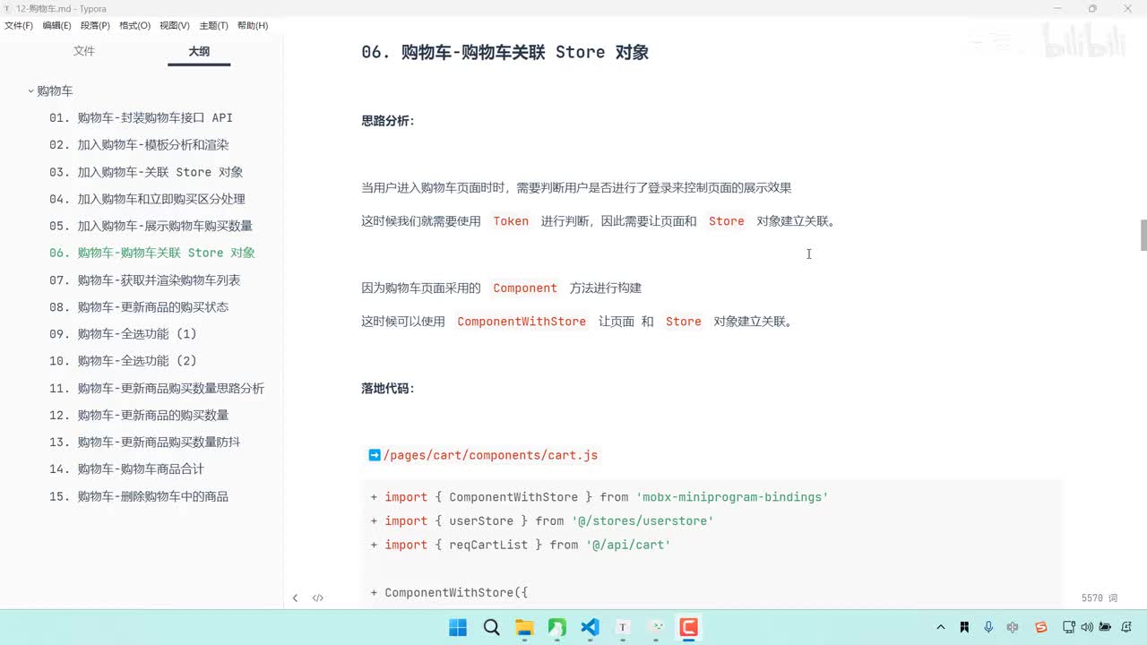Click the 思路分析 subheading

coord(388,121)
